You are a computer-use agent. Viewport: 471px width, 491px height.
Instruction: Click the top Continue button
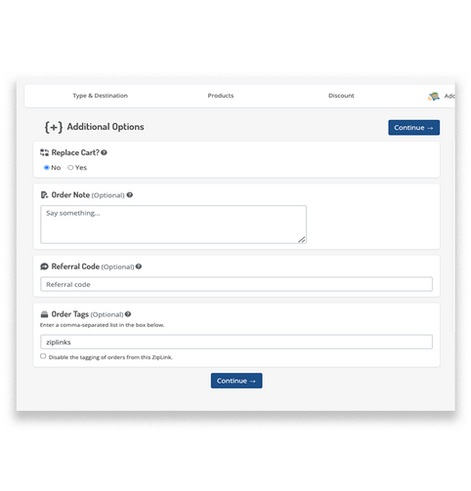pos(413,128)
